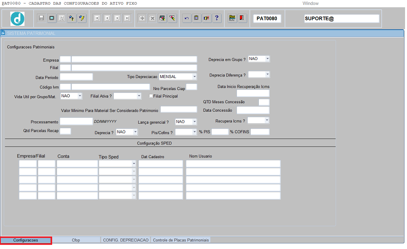The height and width of the screenshot is (249, 407).
Task: Click the New icon in toolbar
Action: (x=232, y=18)
